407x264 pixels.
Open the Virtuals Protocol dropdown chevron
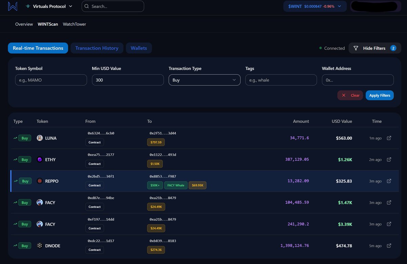[71, 6]
